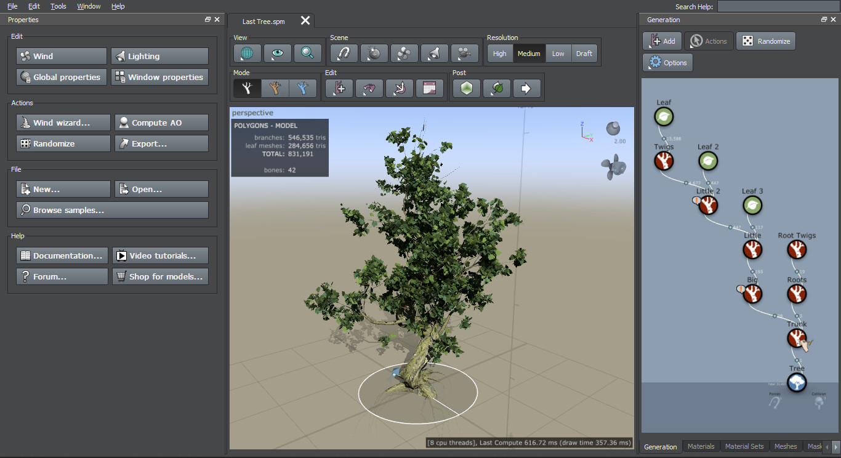Screen dimensions: 841x458
Task: Click the magnifying glass zoom icon
Action: [x=307, y=54]
